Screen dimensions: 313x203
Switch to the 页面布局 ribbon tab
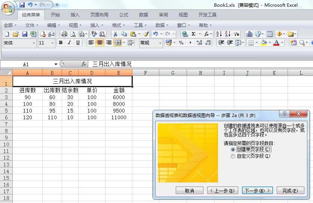pyautogui.click(x=99, y=15)
